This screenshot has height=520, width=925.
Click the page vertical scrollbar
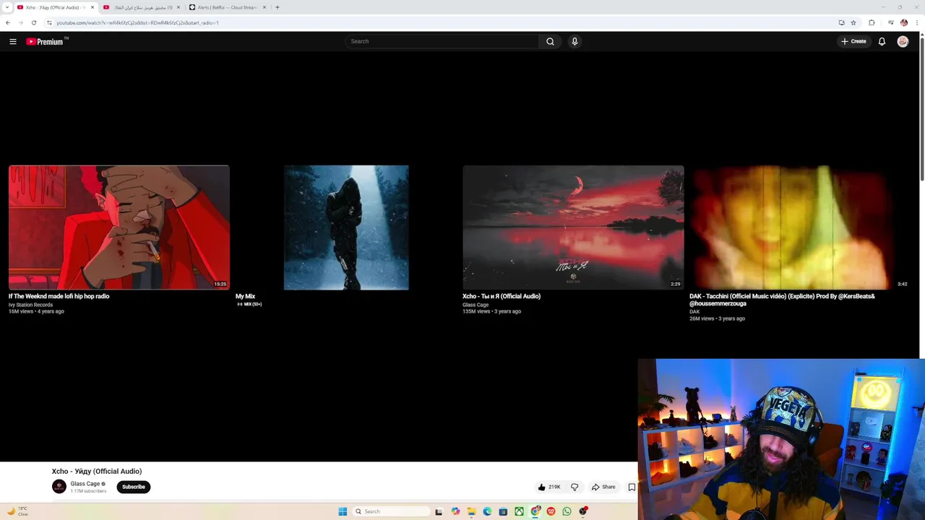pyautogui.click(x=922, y=108)
